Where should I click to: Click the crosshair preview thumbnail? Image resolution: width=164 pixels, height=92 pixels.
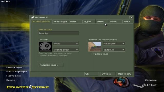point(95,47)
